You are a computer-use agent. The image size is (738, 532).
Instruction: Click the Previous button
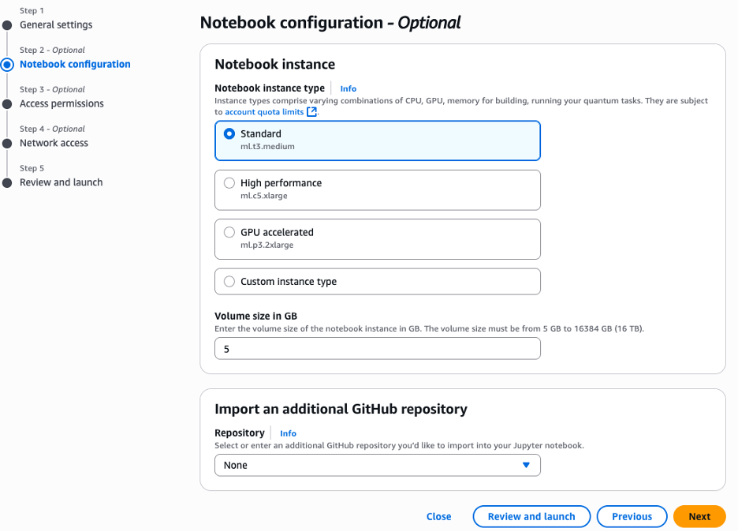tap(632, 517)
